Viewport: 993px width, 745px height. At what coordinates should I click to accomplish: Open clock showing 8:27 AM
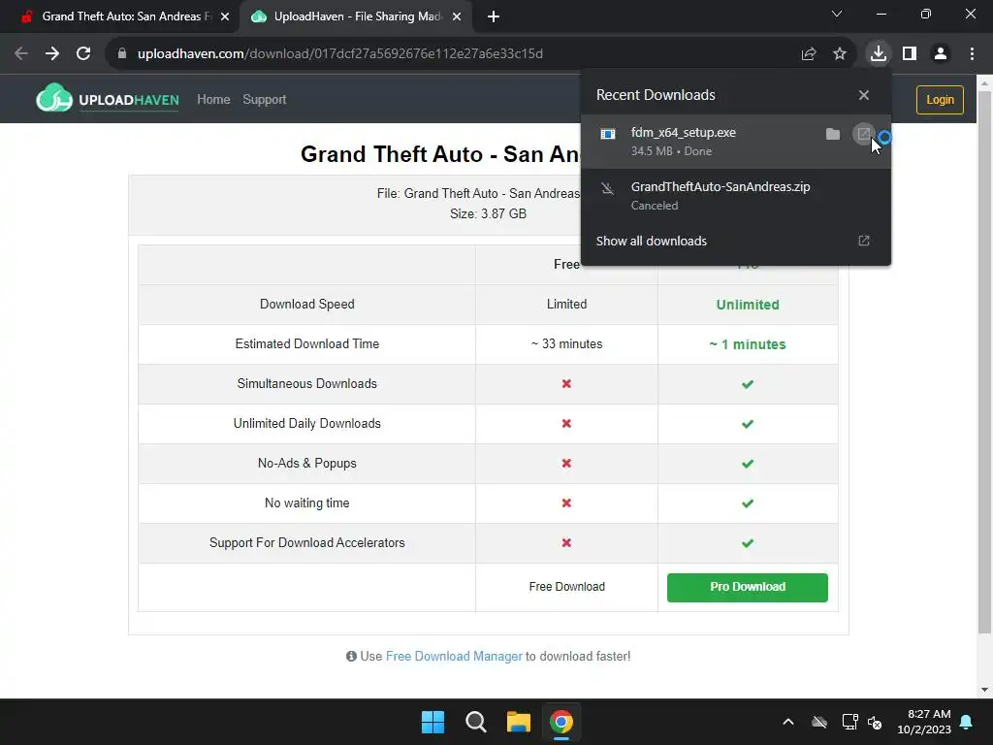[924, 722]
